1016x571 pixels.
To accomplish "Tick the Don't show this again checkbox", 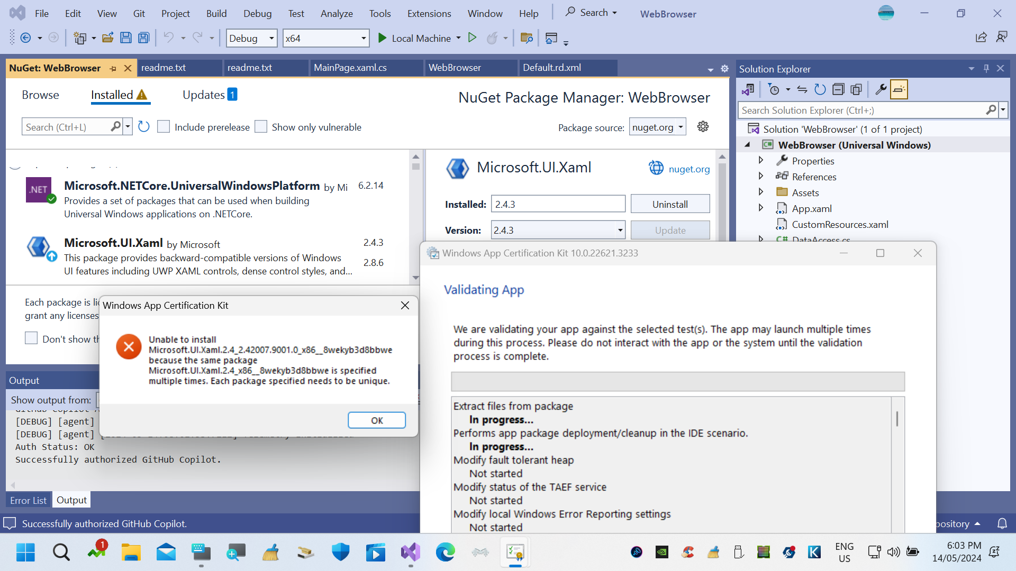I will [x=31, y=338].
